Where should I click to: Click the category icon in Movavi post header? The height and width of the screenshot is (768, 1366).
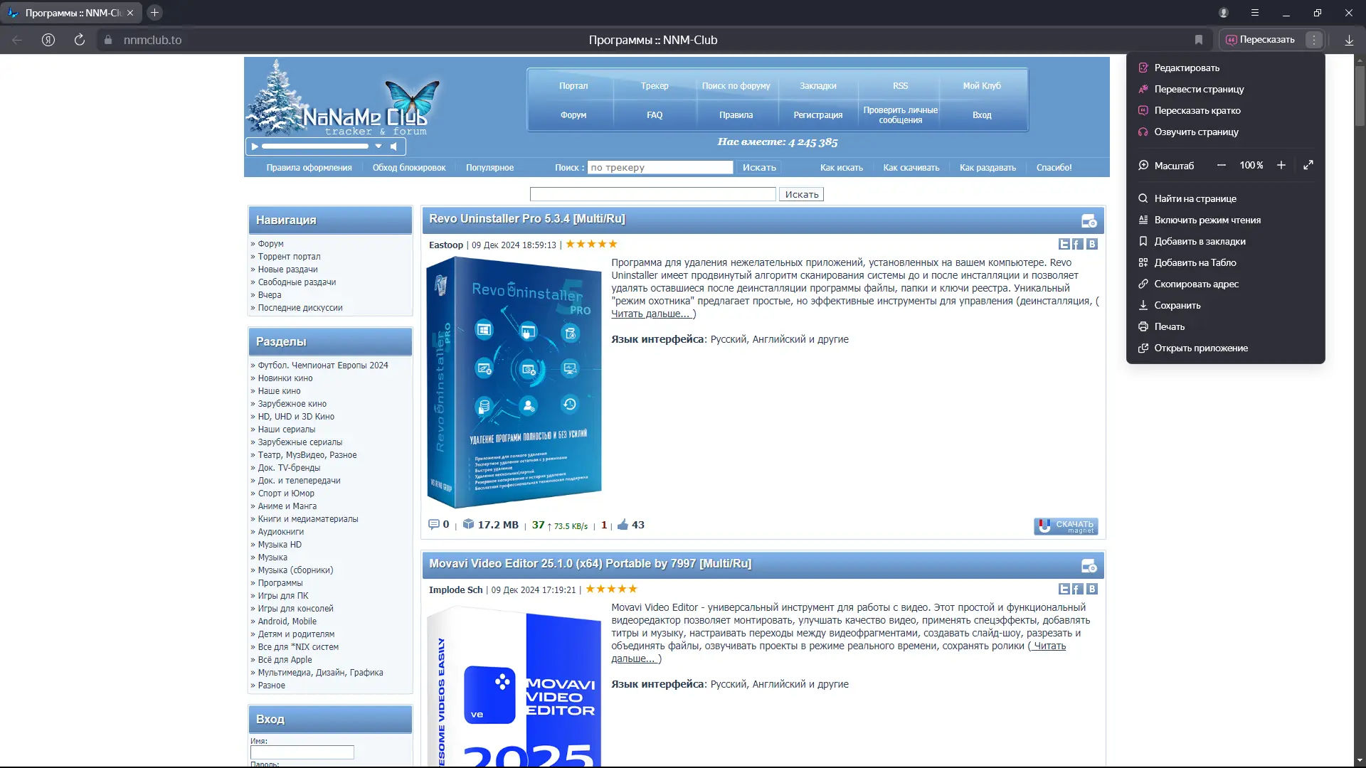pos(1089,566)
